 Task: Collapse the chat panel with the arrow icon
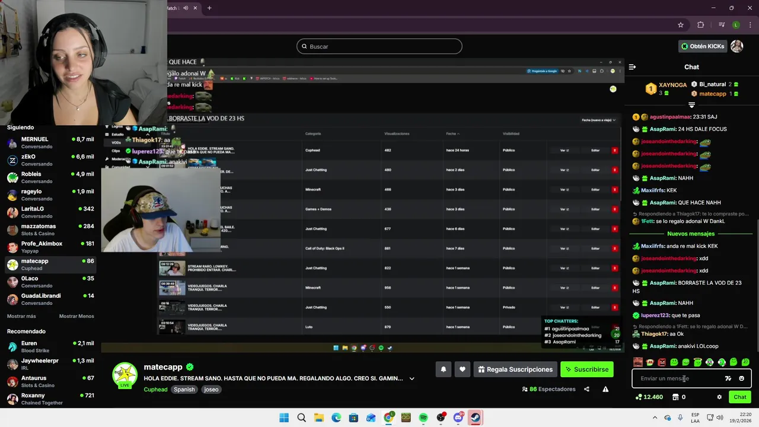(x=632, y=67)
